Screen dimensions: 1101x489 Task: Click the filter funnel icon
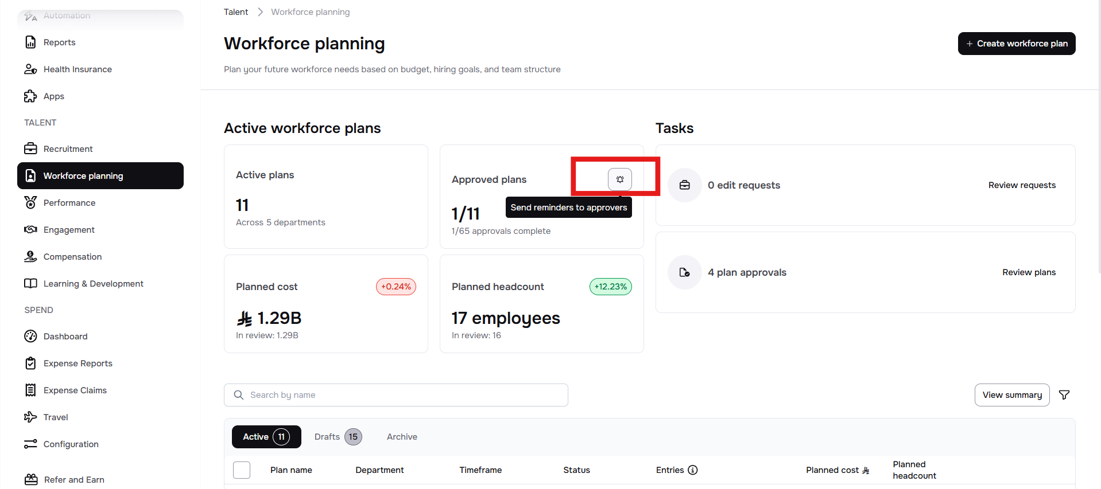pyautogui.click(x=1064, y=395)
